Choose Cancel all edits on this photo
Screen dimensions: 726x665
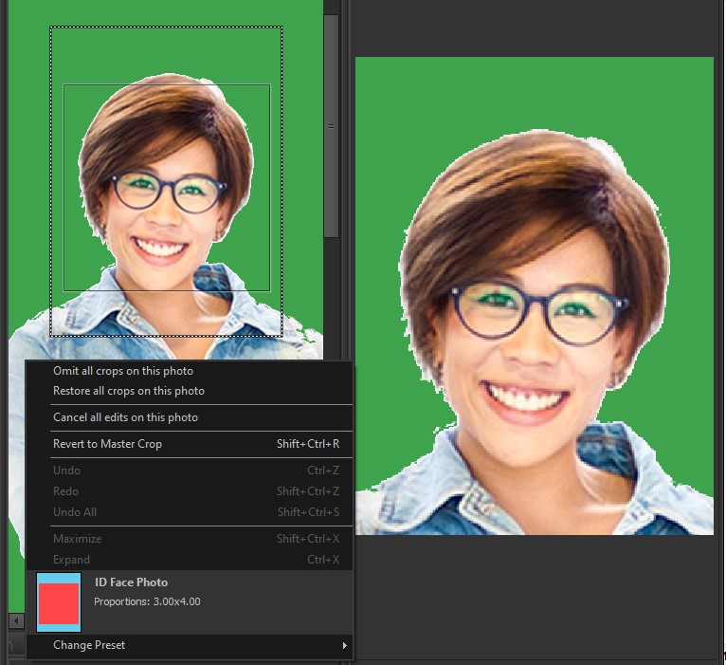[x=125, y=417]
